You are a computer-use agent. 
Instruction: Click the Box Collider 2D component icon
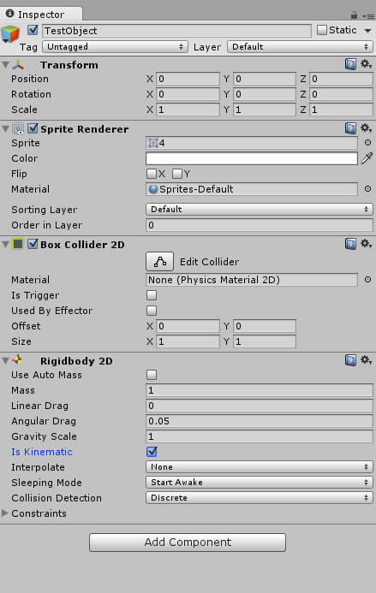pos(18,245)
